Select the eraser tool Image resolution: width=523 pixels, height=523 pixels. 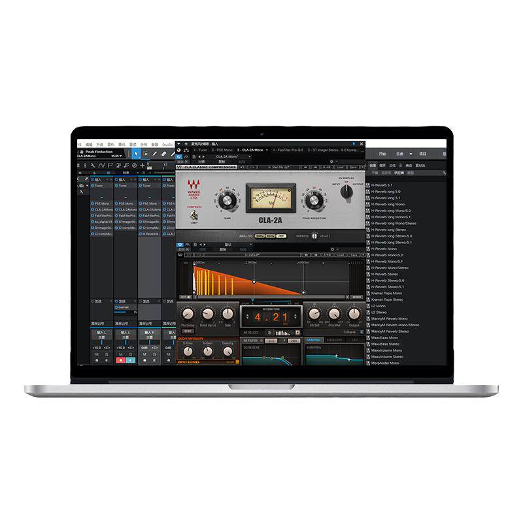(x=164, y=154)
